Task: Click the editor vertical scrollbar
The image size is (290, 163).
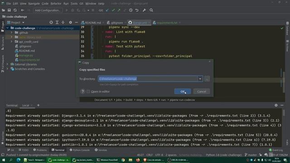Action: pyautogui.click(x=284, y=82)
